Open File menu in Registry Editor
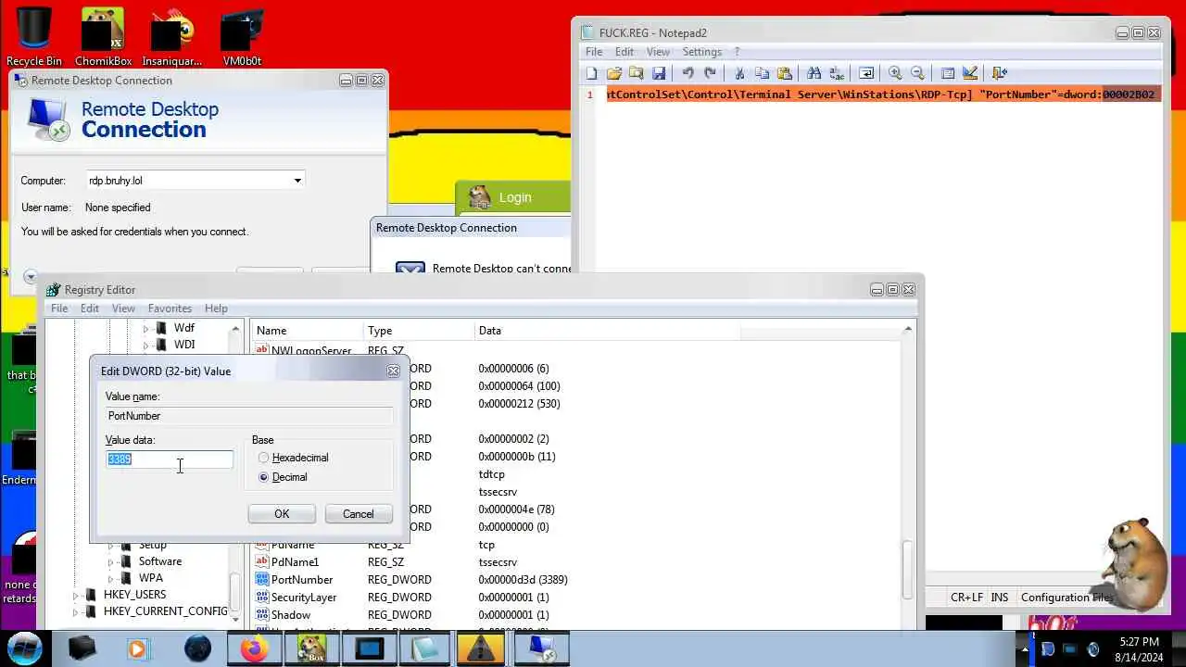1186x667 pixels. click(x=59, y=308)
